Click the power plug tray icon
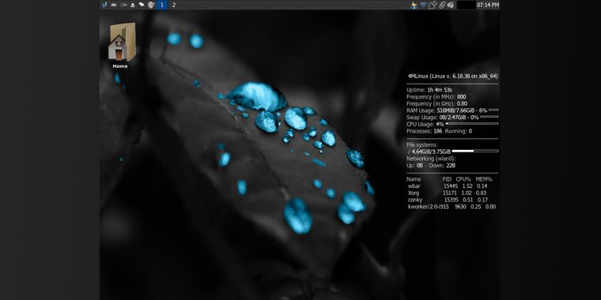The image size is (601, 300). 433,5
